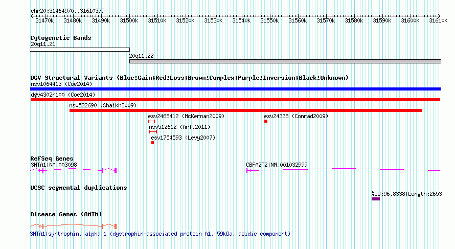Click the 31470k ruler tick label
455x249 pixels.
click(44, 21)
